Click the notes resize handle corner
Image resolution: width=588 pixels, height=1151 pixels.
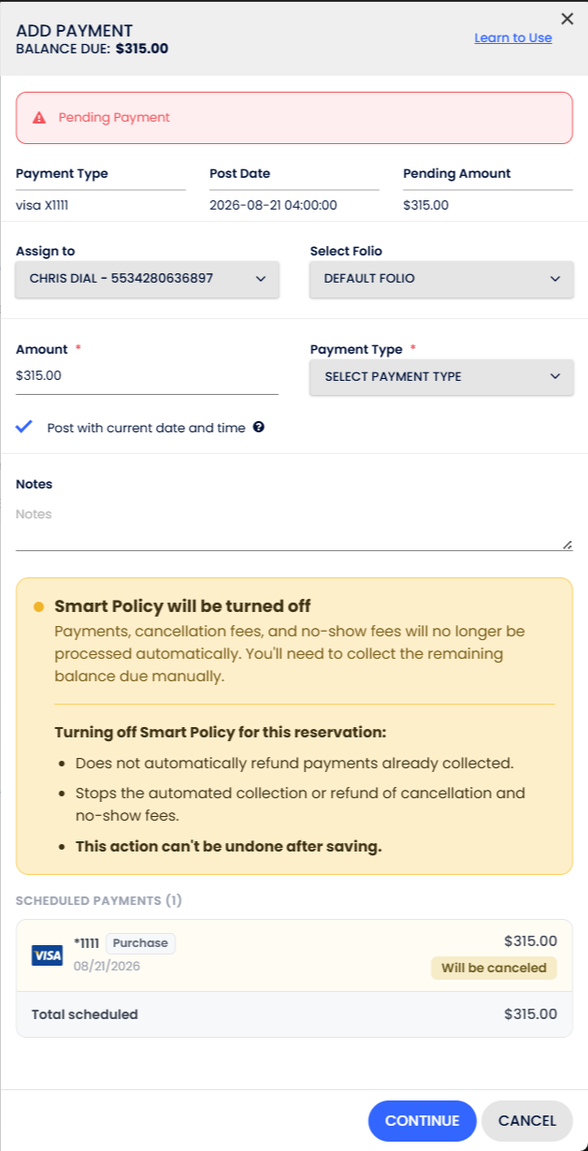[x=567, y=545]
